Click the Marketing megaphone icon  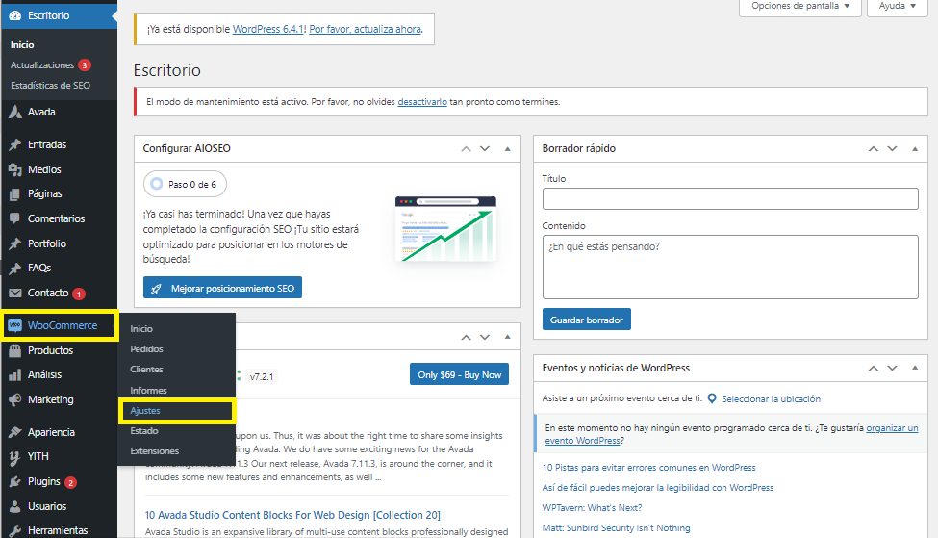click(14, 399)
